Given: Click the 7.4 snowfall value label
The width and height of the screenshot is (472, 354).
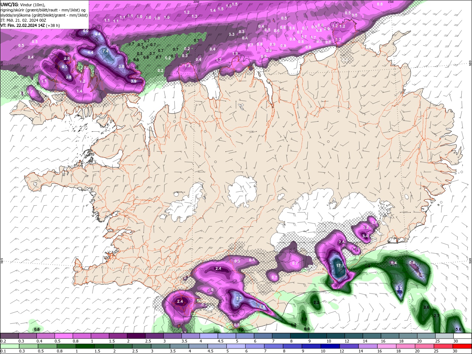Looking at the screenshot, I should (105, 51).
